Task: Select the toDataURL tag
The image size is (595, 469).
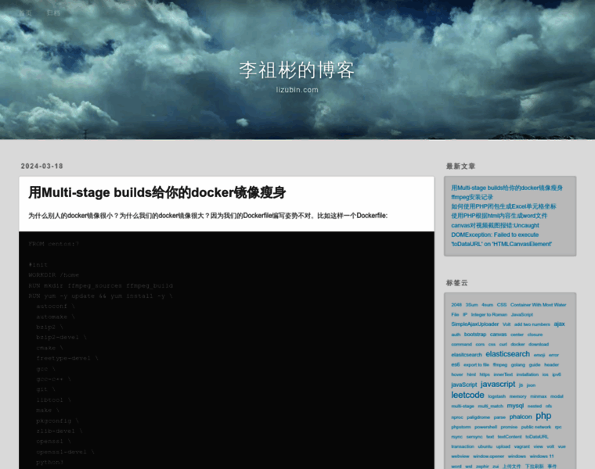Action: (537, 437)
